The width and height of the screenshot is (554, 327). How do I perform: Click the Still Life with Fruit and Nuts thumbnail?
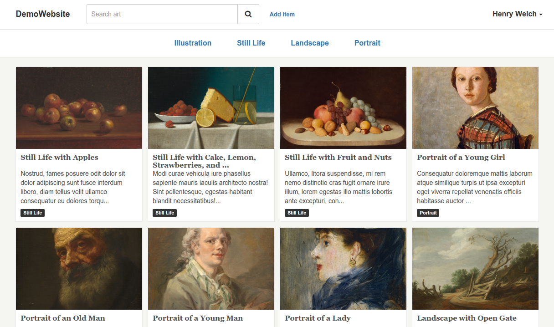(x=343, y=107)
